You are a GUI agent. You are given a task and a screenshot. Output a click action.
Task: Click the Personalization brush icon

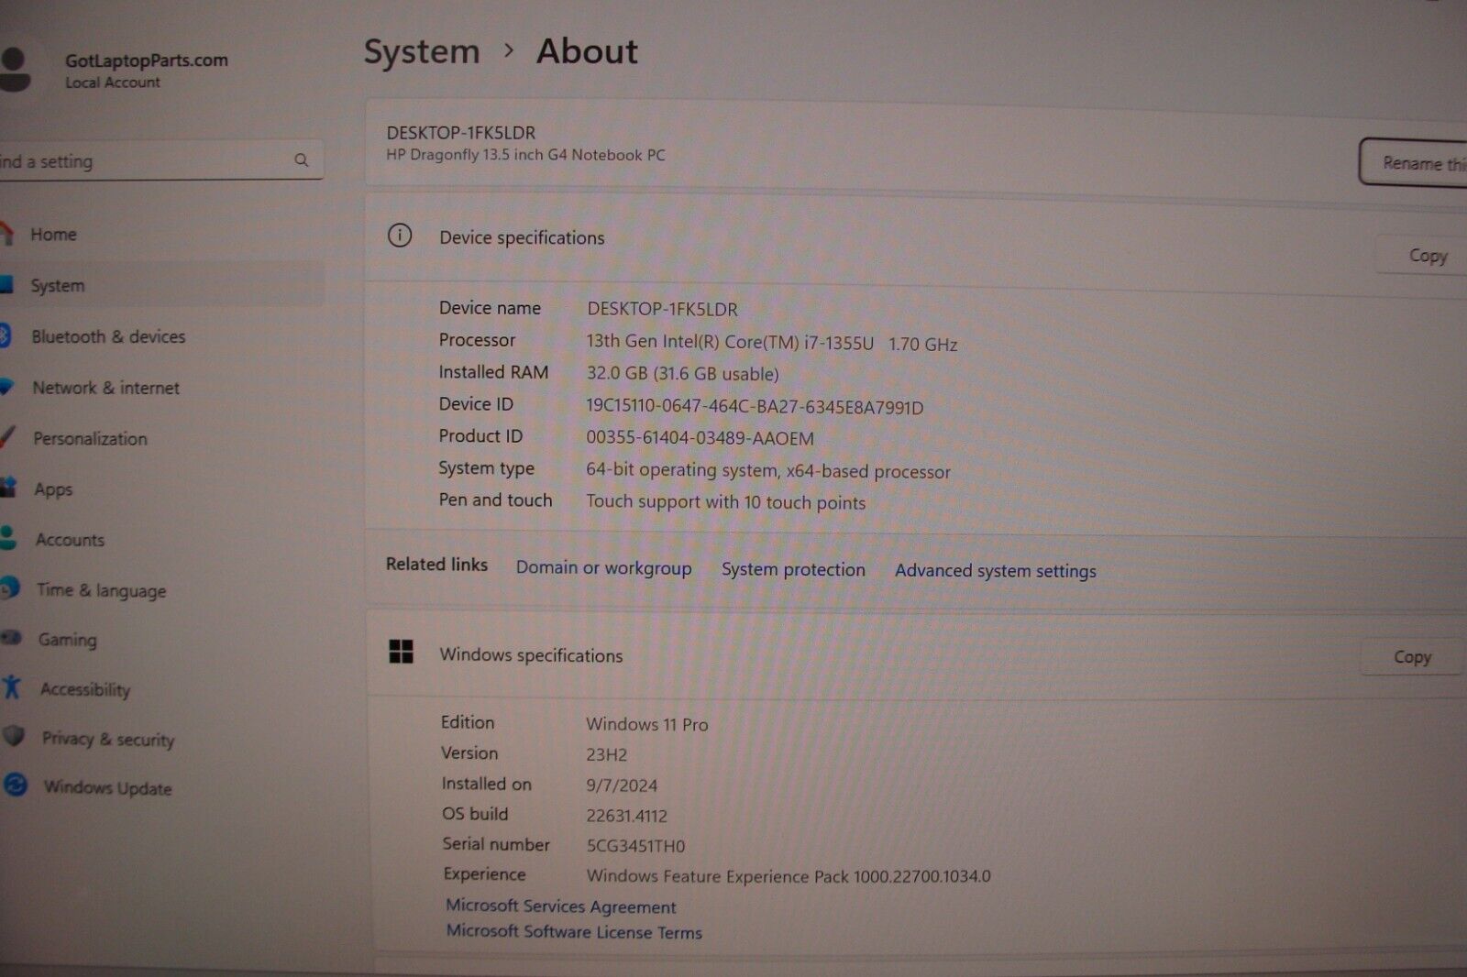[7, 436]
